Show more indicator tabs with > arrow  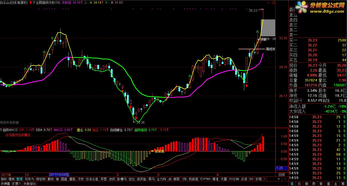click(265, 179)
